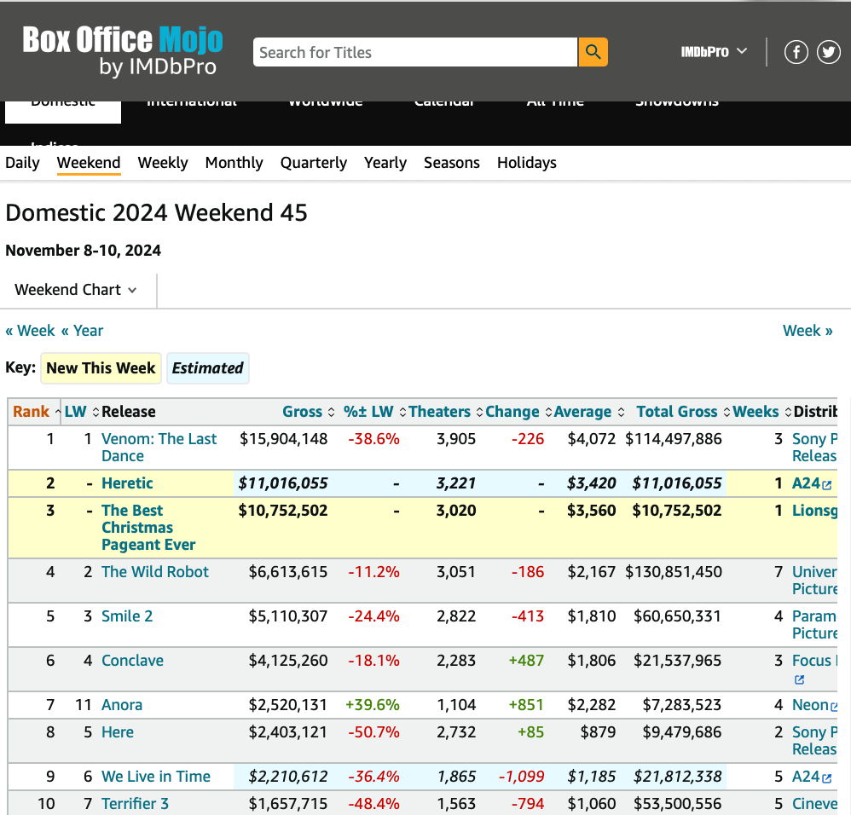The image size is (851, 815).
Task: Open the Conclave release page
Action: (132, 661)
